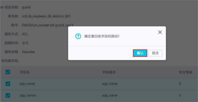
Task: Select the app_name1 field name cell
Action: tap(28, 95)
